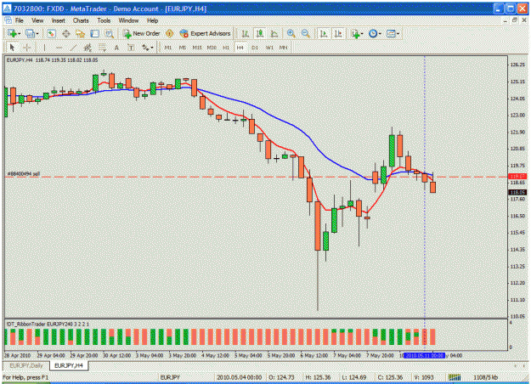Switch to W1 timeframe
This screenshot has width=531, height=384.
pyautogui.click(x=269, y=48)
